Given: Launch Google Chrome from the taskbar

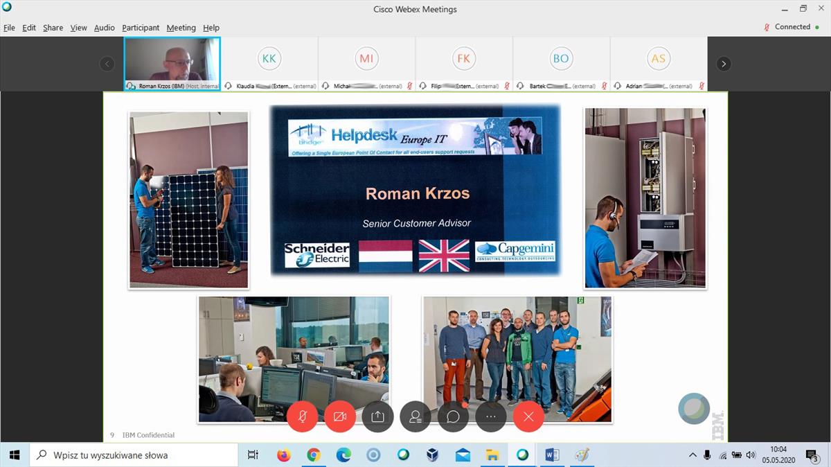Looking at the screenshot, I should 314,455.
